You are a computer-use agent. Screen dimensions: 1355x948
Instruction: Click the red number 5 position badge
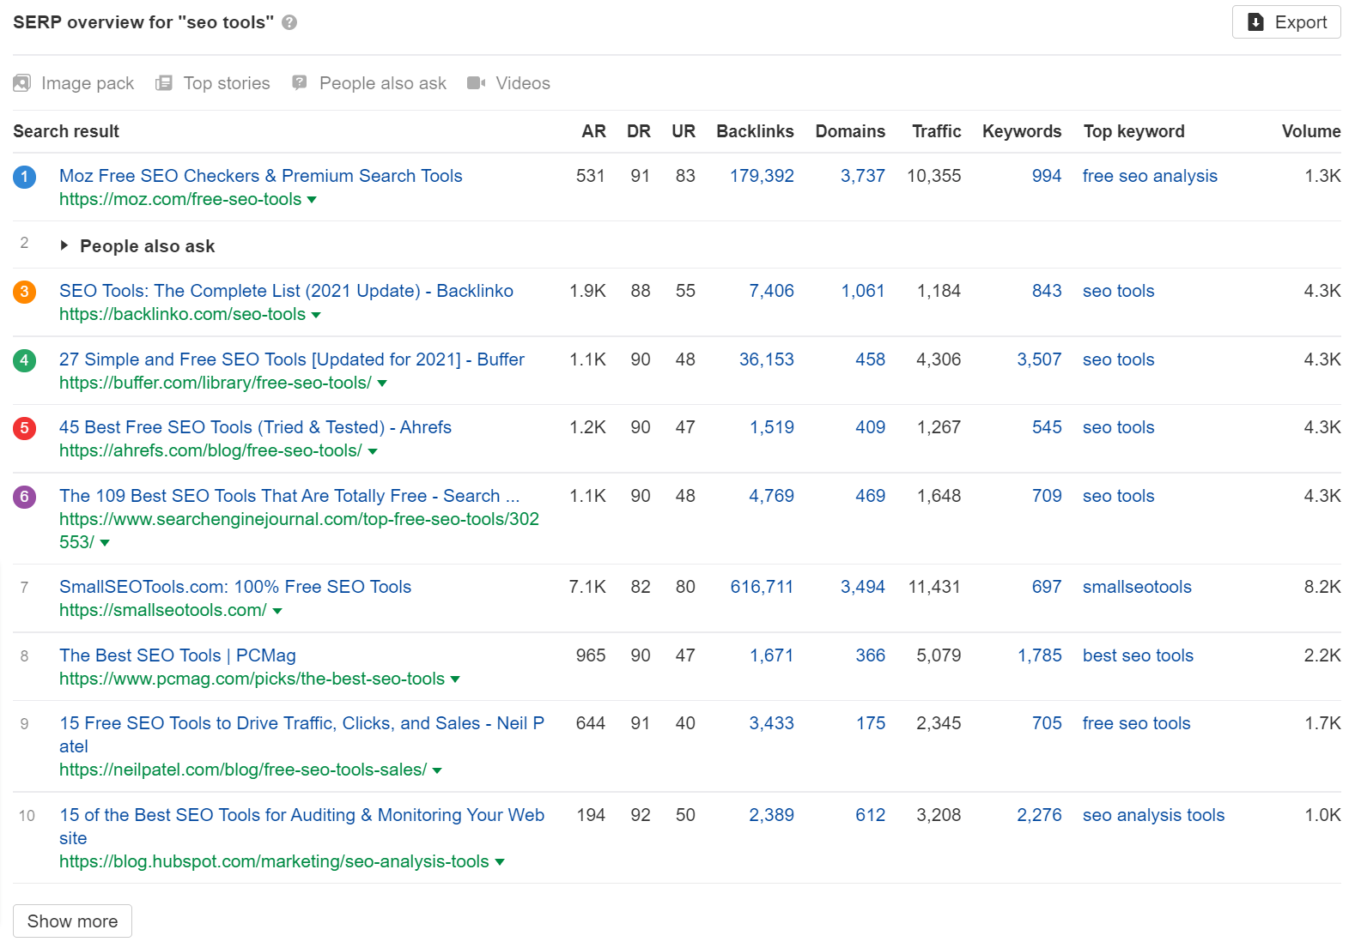pos(25,428)
